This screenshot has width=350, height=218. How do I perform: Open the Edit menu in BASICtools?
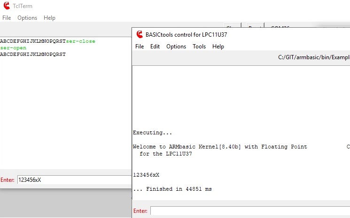click(155, 47)
